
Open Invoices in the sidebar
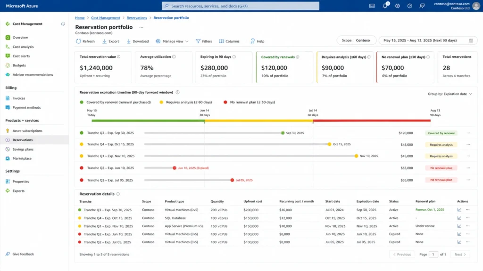pos(19,98)
